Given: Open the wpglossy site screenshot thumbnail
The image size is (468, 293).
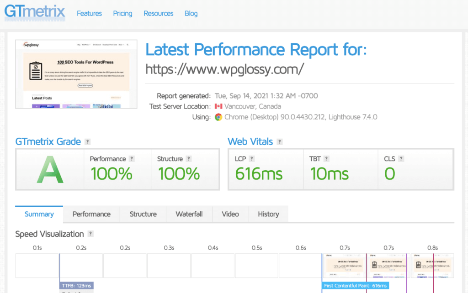Looking at the screenshot, I should click(x=76, y=74).
